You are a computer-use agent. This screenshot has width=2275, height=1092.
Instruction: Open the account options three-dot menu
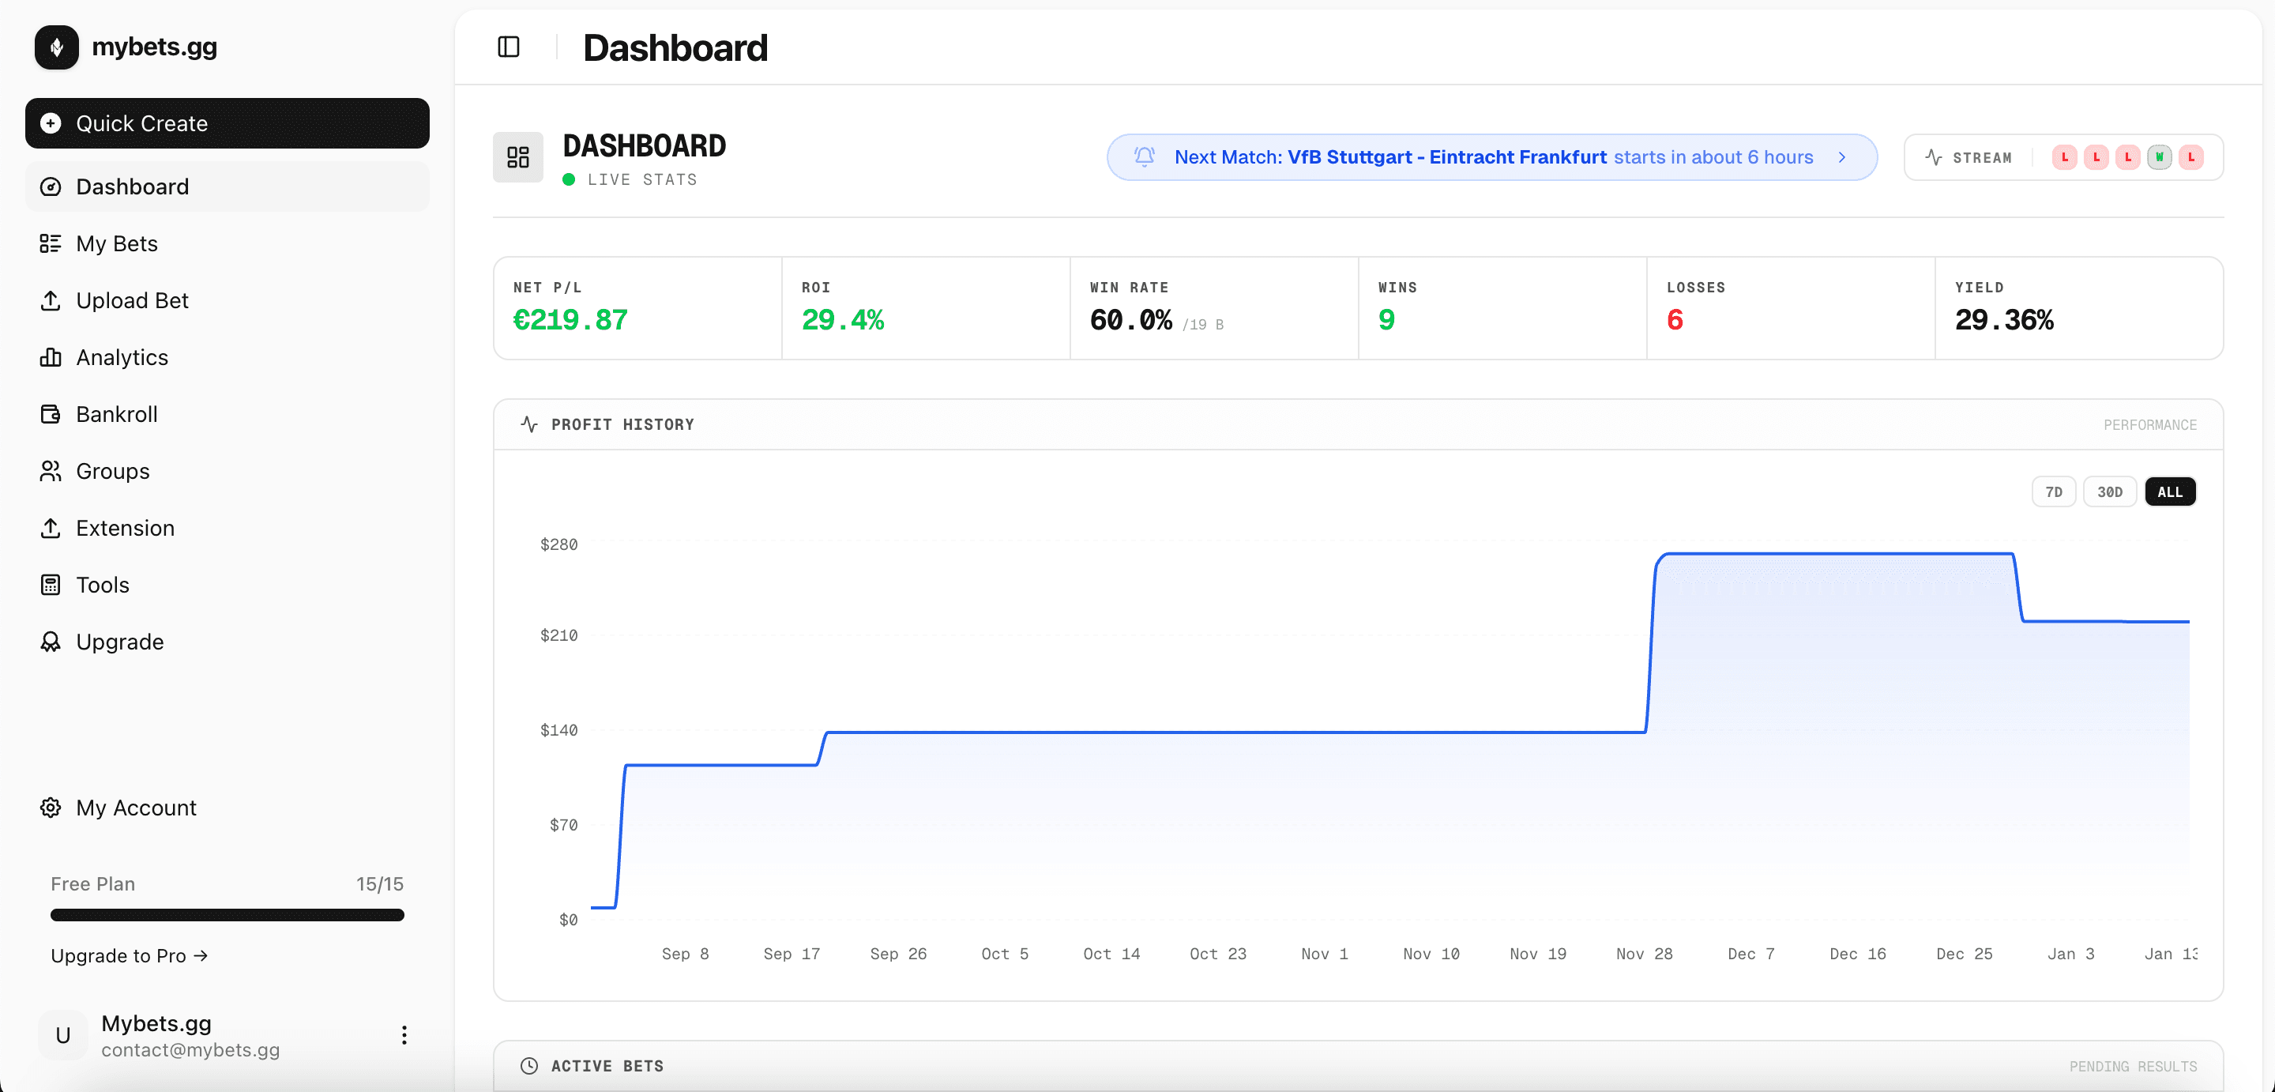click(x=404, y=1035)
